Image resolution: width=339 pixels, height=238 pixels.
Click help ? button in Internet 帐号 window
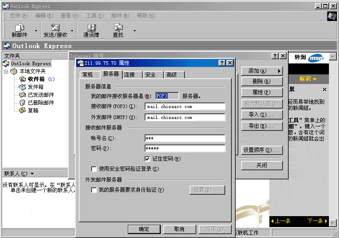tap(275, 56)
